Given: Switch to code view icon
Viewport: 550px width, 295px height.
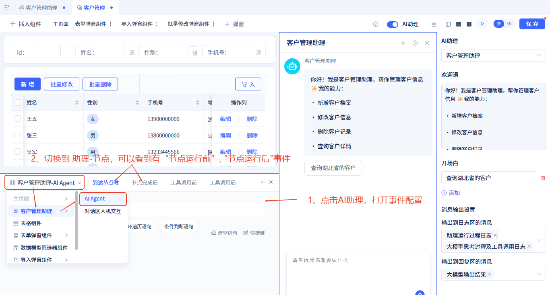Looking at the screenshot, I should (509, 24).
